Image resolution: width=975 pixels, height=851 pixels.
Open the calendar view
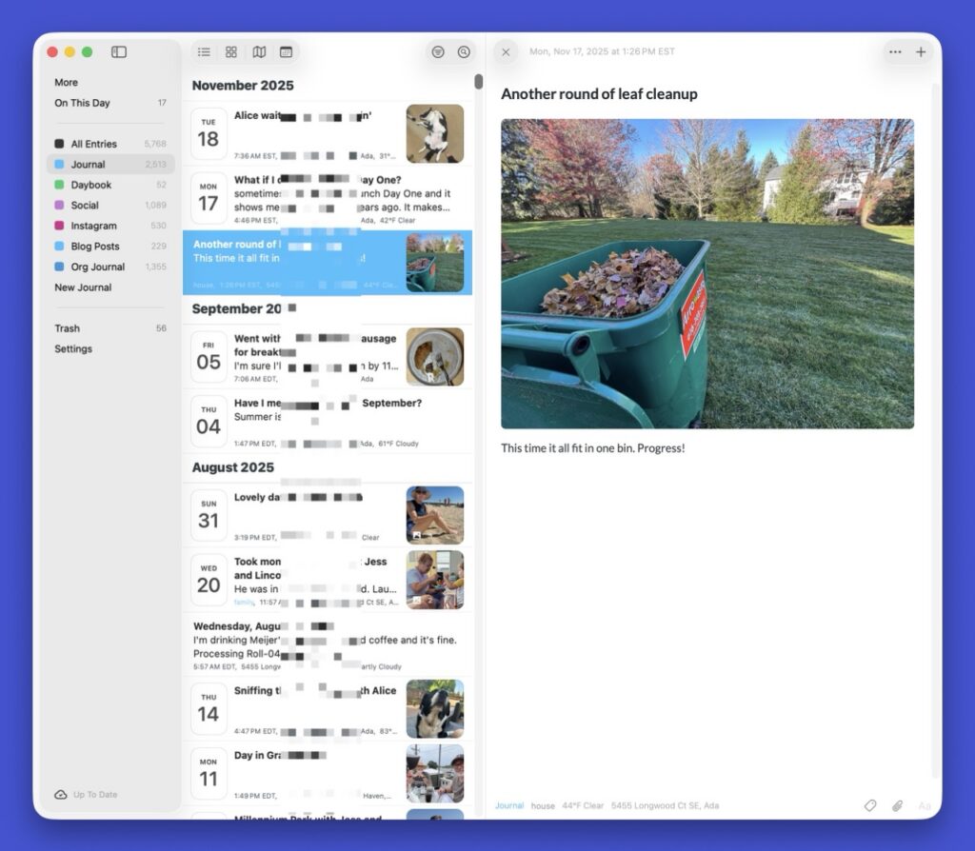pyautogui.click(x=286, y=52)
